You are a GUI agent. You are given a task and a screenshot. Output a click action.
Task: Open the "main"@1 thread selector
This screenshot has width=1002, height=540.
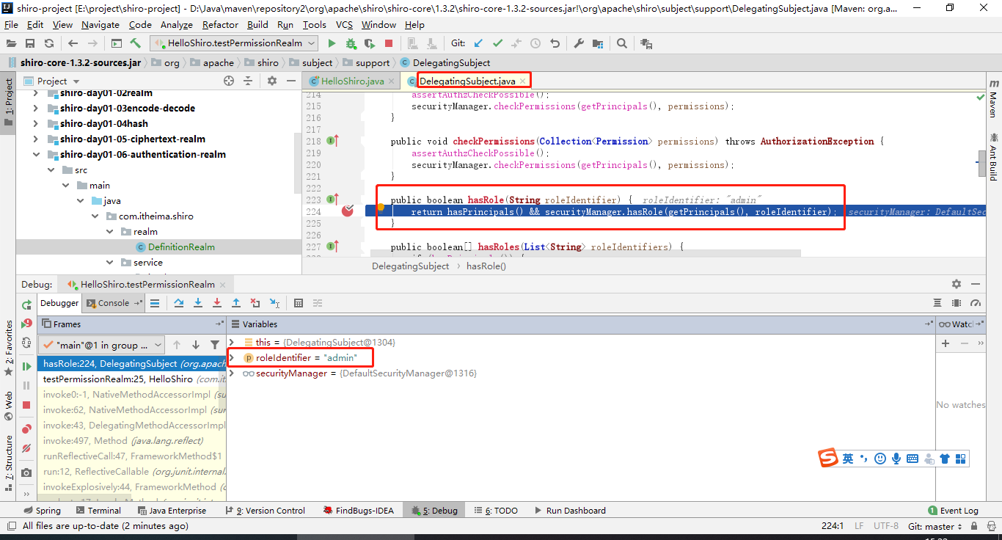point(102,345)
